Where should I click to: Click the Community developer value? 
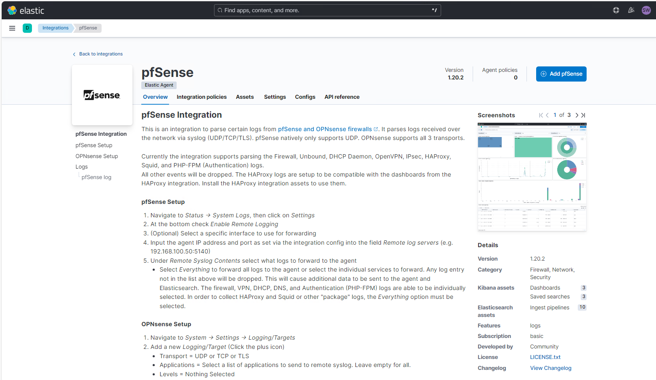pos(544,347)
